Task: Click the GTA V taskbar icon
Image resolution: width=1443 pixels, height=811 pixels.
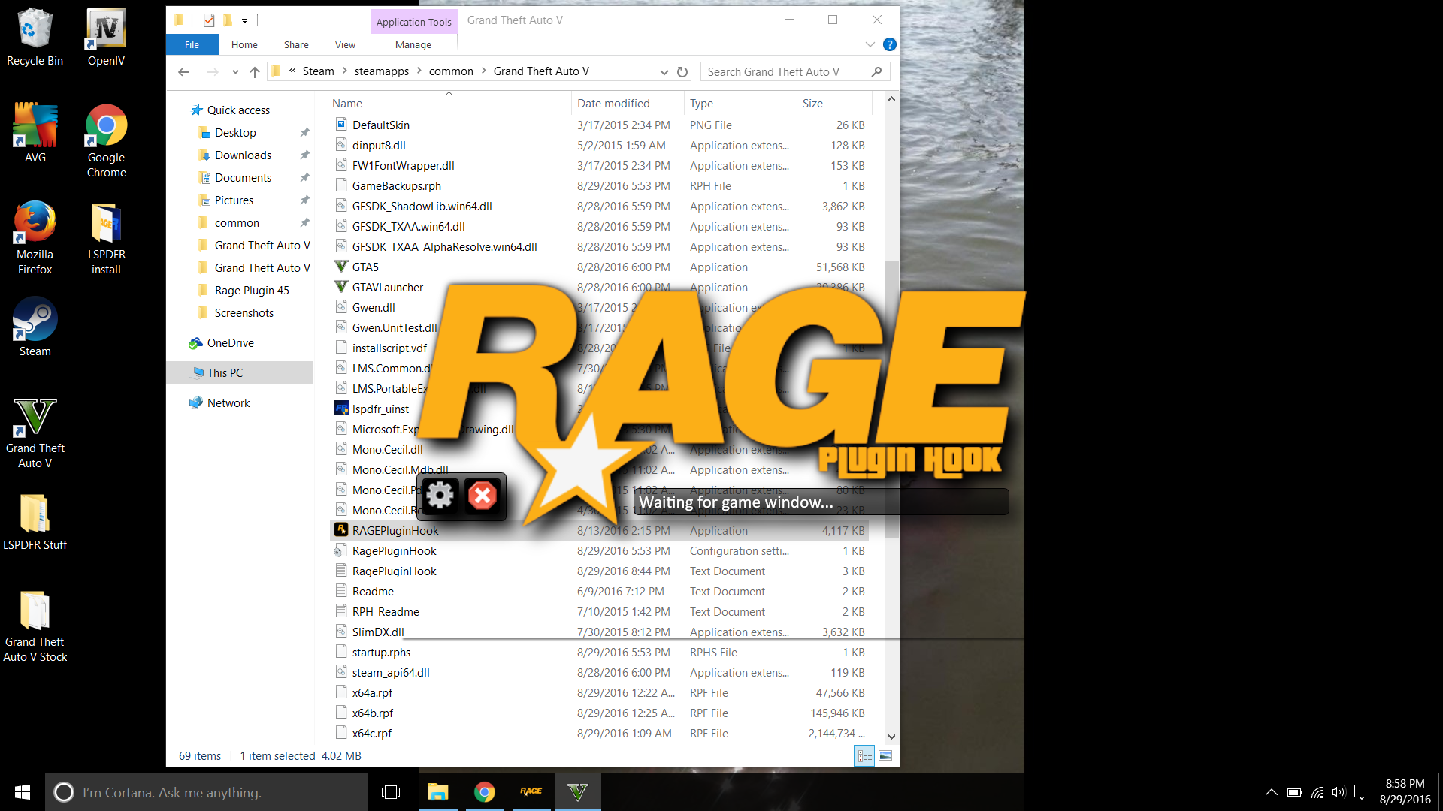Action: point(577,791)
